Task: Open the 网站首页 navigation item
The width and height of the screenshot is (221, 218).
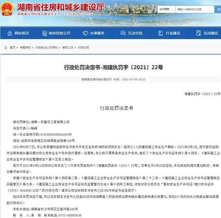Action: [x=18, y=33]
